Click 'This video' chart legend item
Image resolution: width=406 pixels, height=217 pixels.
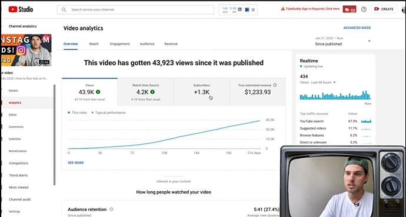(78, 113)
